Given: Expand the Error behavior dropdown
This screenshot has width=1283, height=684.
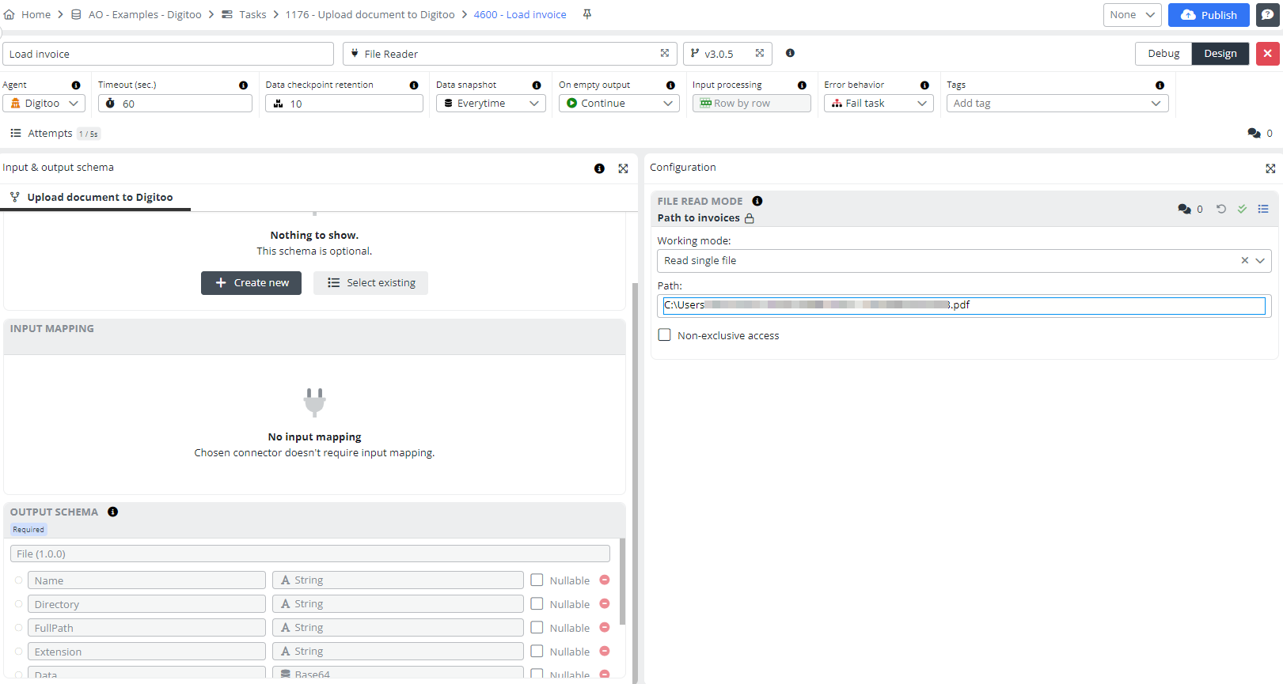Looking at the screenshot, I should [x=878, y=104].
